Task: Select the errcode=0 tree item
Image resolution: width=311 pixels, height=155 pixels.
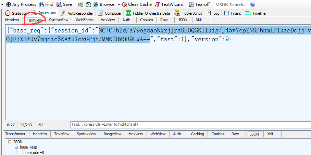Action: tap(35, 153)
